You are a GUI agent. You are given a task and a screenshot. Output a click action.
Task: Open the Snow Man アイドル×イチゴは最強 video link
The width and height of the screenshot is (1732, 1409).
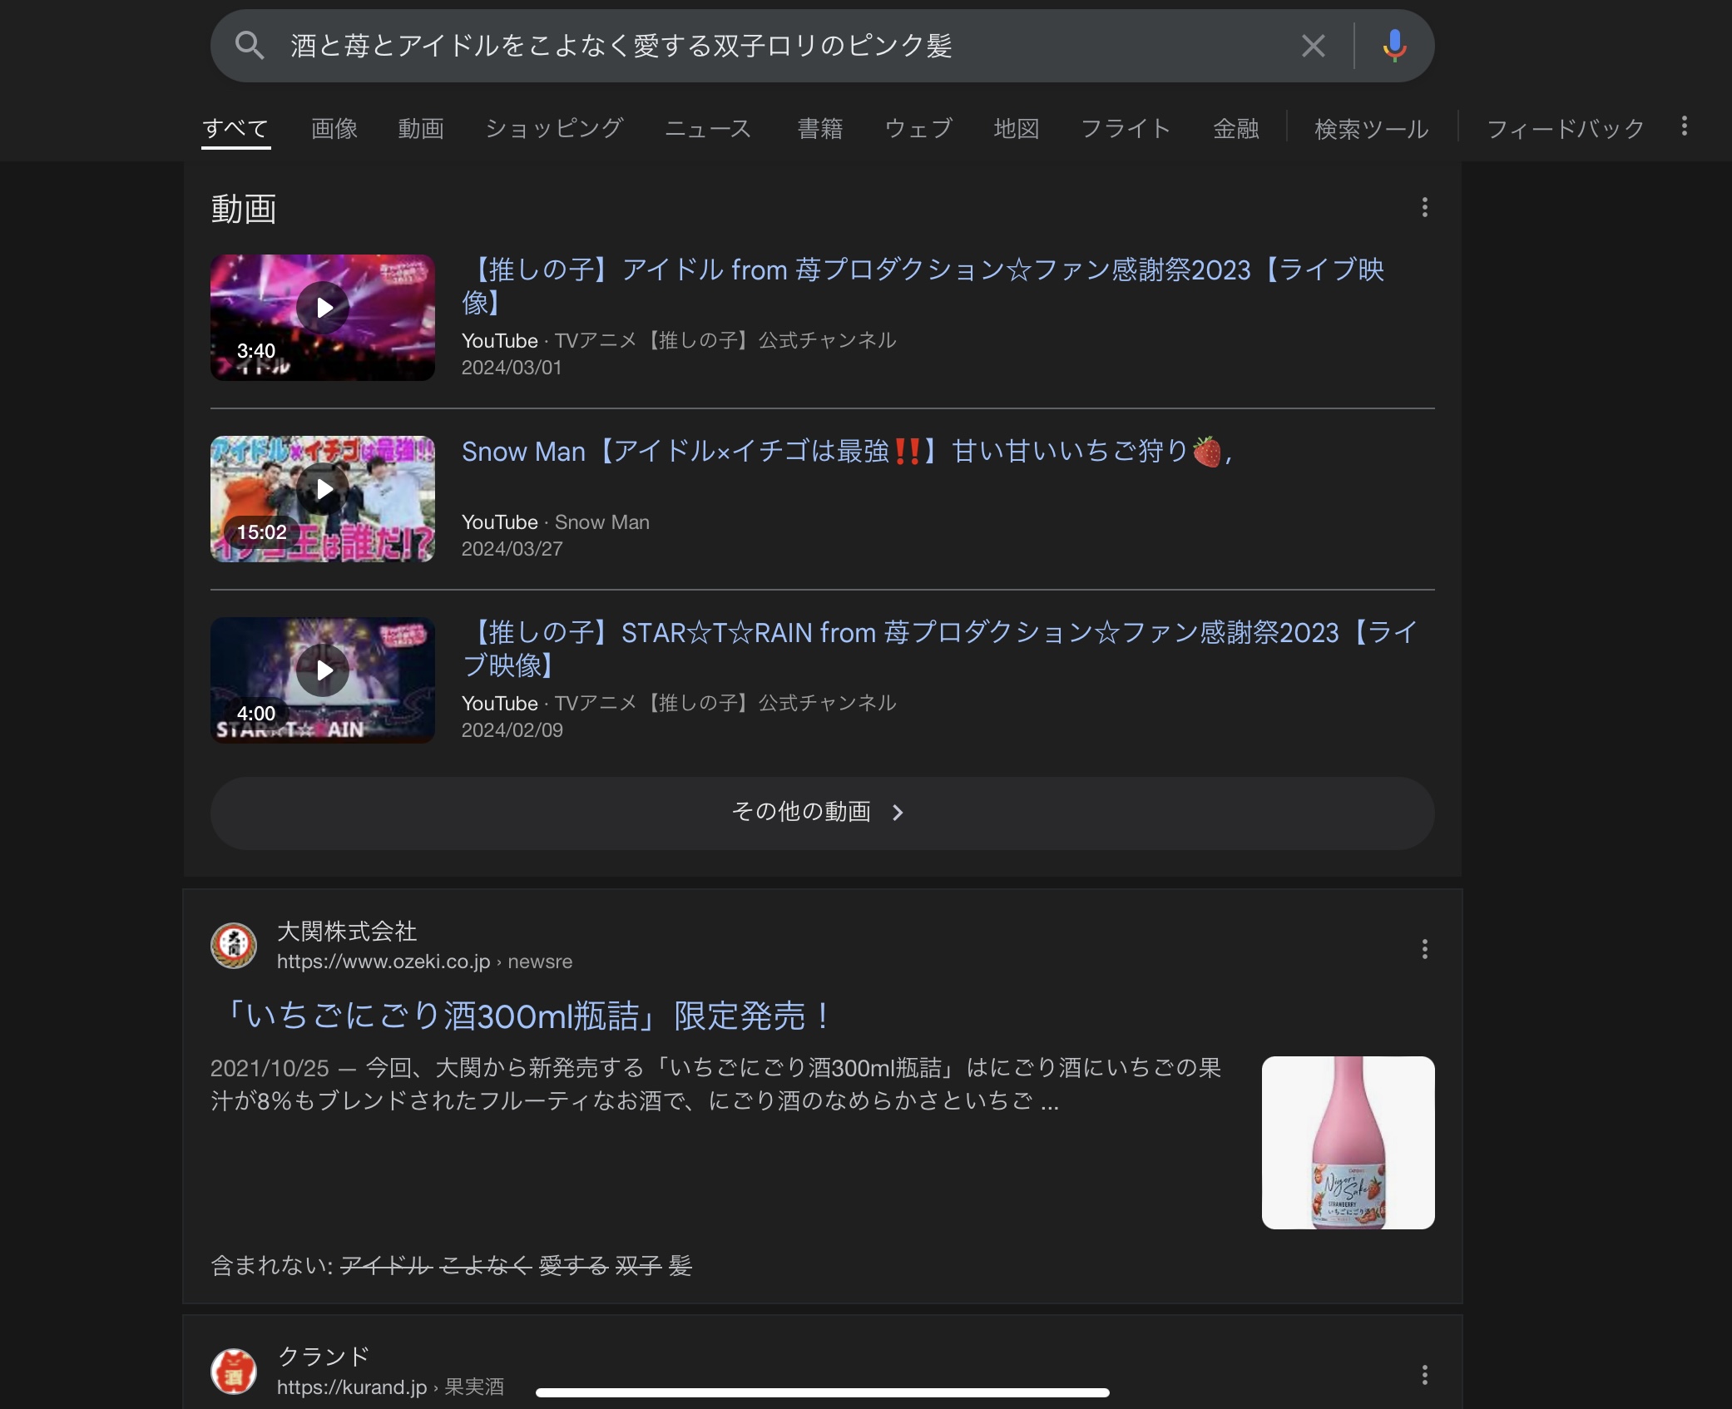click(844, 452)
